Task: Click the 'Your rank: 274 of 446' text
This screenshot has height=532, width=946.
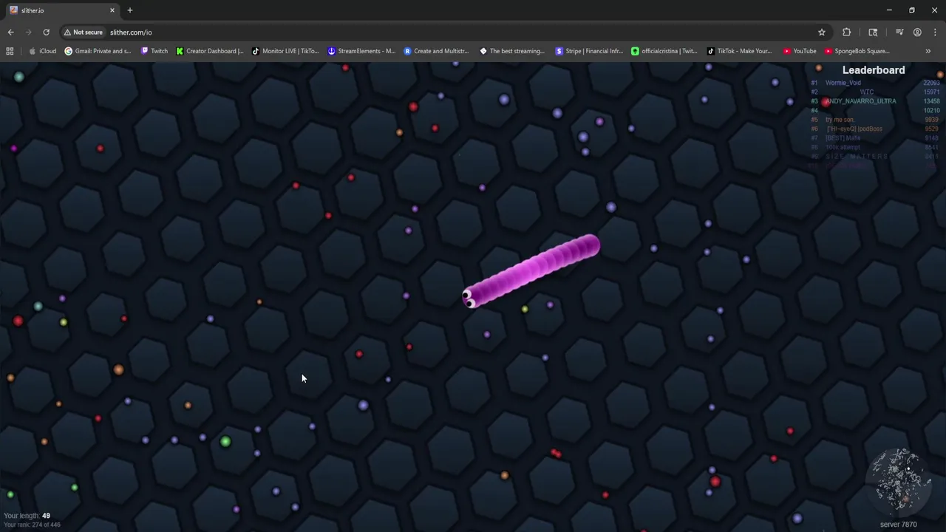Action: tap(32, 525)
